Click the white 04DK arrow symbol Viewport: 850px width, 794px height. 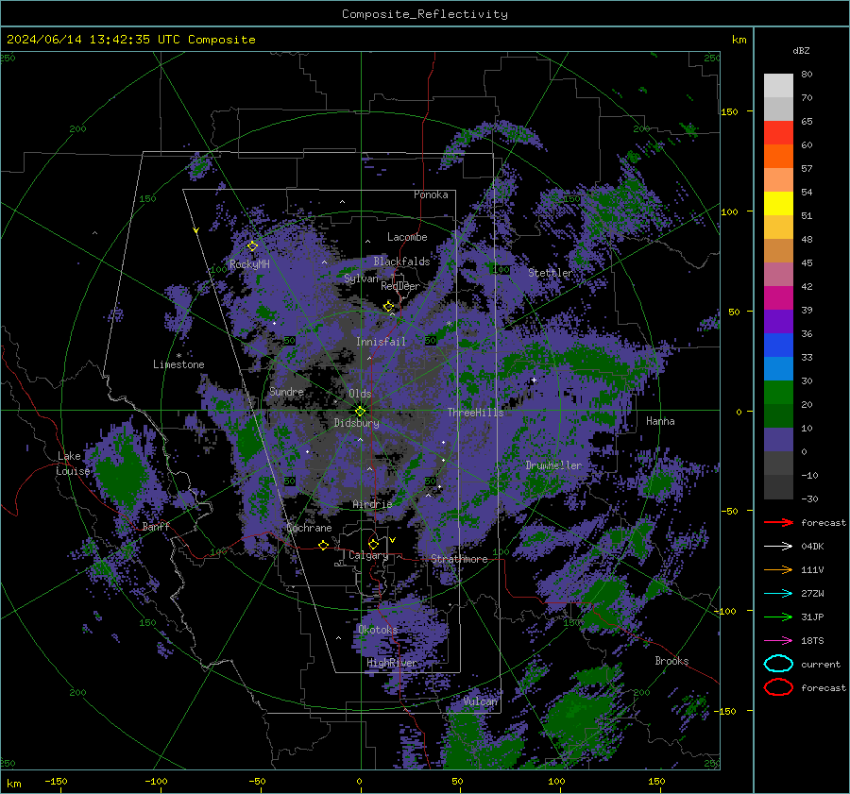tap(778, 547)
